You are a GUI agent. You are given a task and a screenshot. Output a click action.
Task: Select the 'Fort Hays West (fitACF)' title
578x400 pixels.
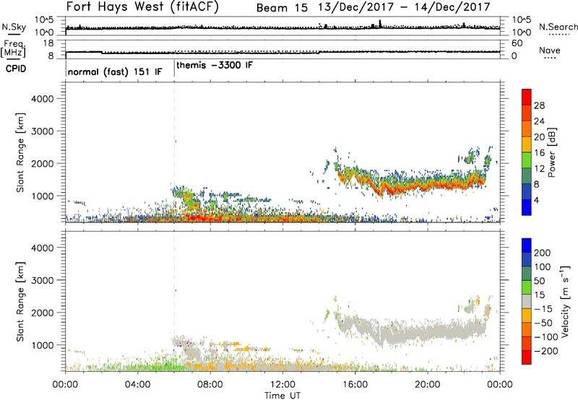coord(142,7)
